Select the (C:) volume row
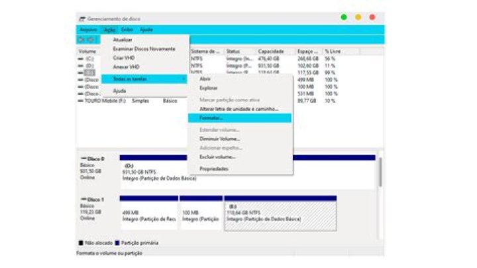This screenshot has height=268, width=477. 89,59
